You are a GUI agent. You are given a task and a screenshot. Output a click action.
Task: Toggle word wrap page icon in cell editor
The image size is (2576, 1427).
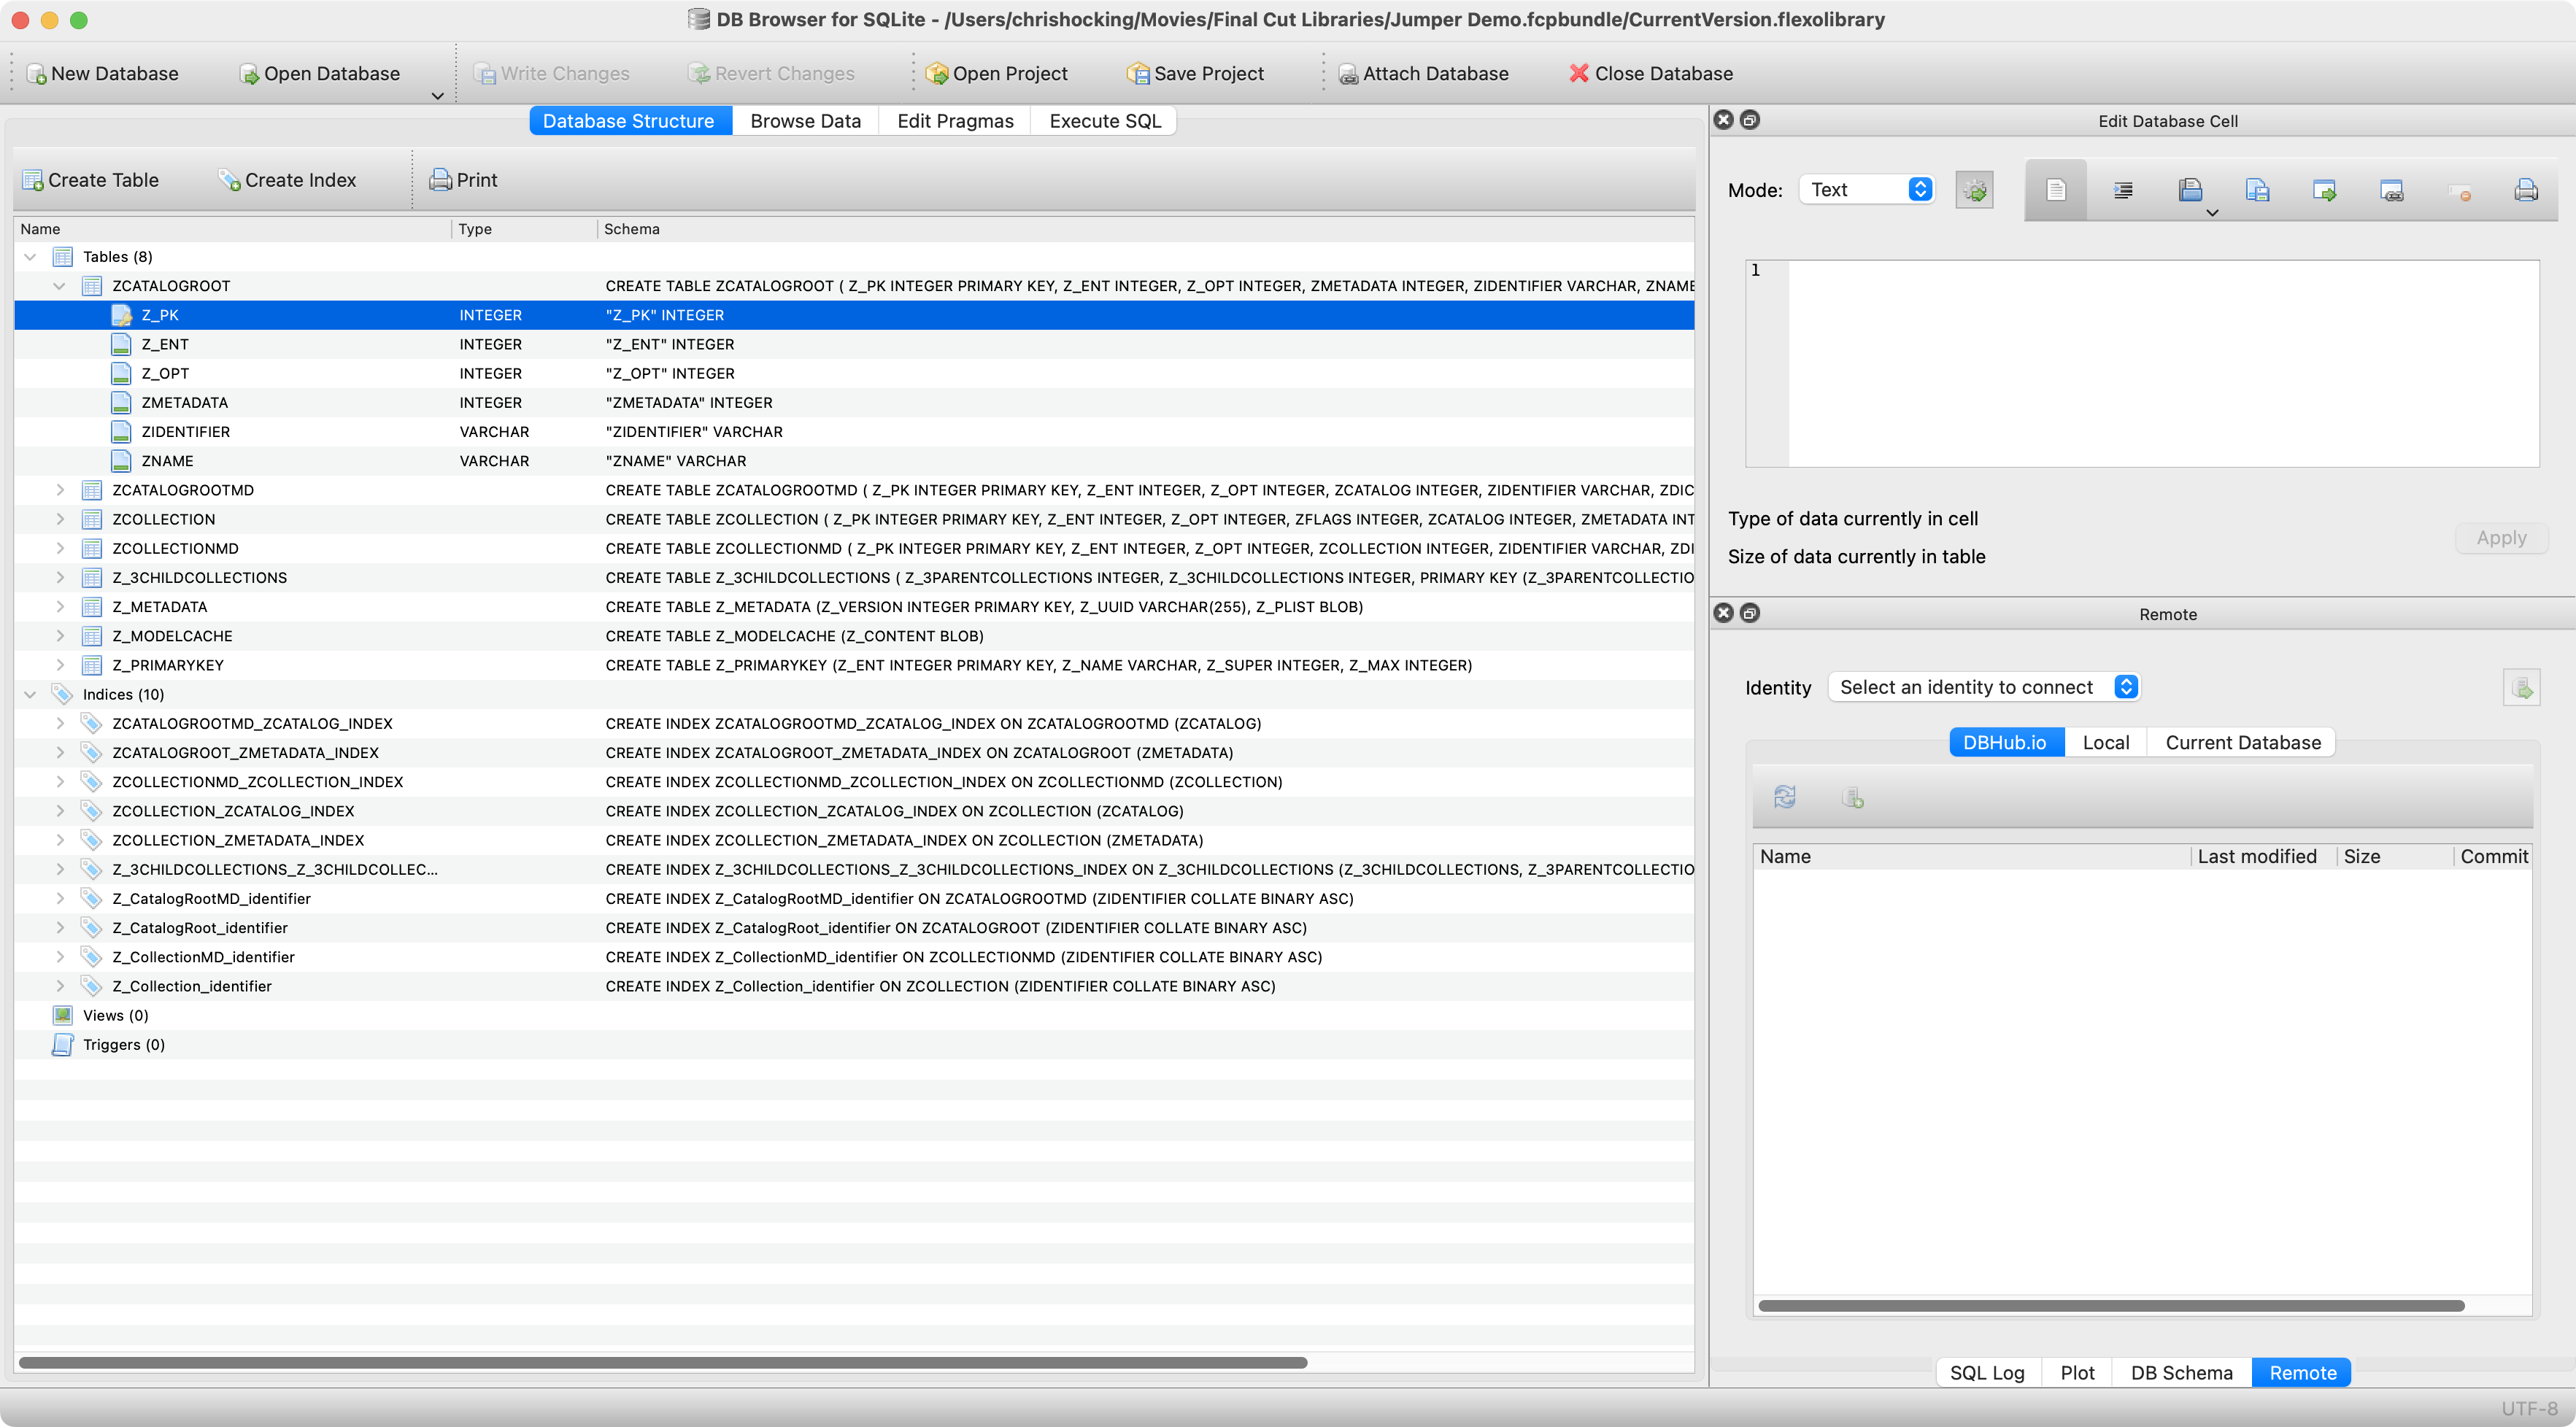2055,190
